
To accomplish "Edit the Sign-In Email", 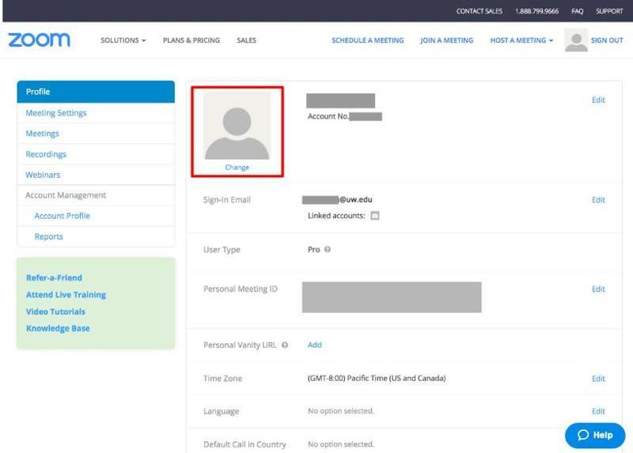I will tap(598, 200).
